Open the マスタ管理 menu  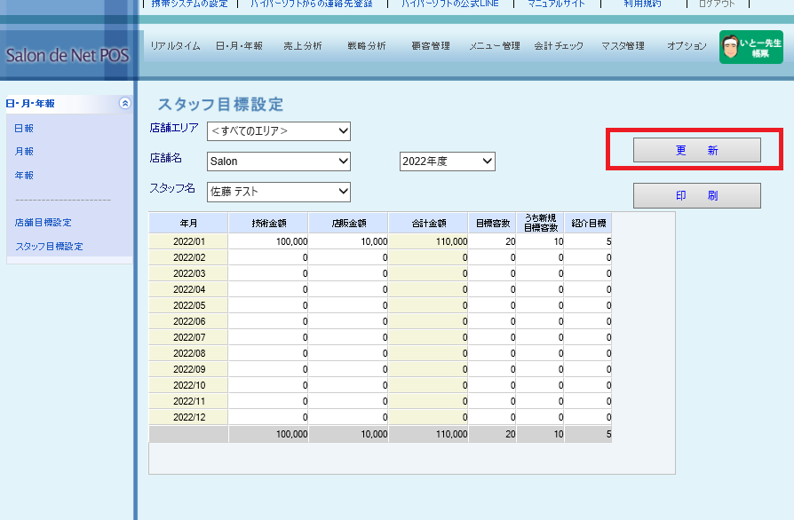tap(623, 46)
